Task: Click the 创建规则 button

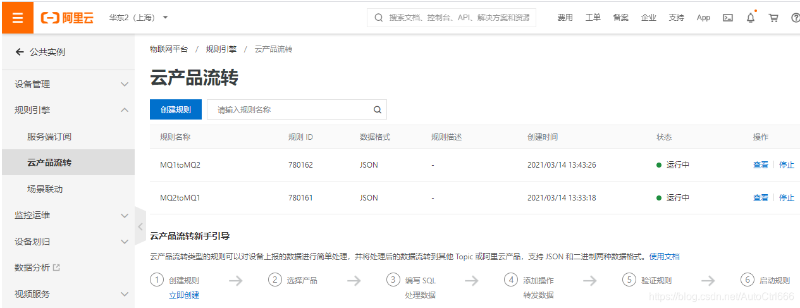Action: 176,109
